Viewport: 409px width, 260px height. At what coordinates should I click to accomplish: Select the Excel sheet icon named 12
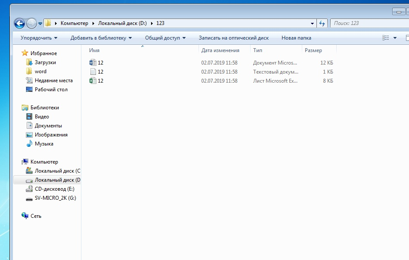(x=93, y=80)
